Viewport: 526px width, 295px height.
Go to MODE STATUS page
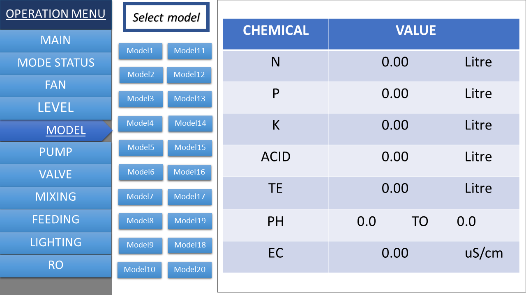click(x=55, y=63)
